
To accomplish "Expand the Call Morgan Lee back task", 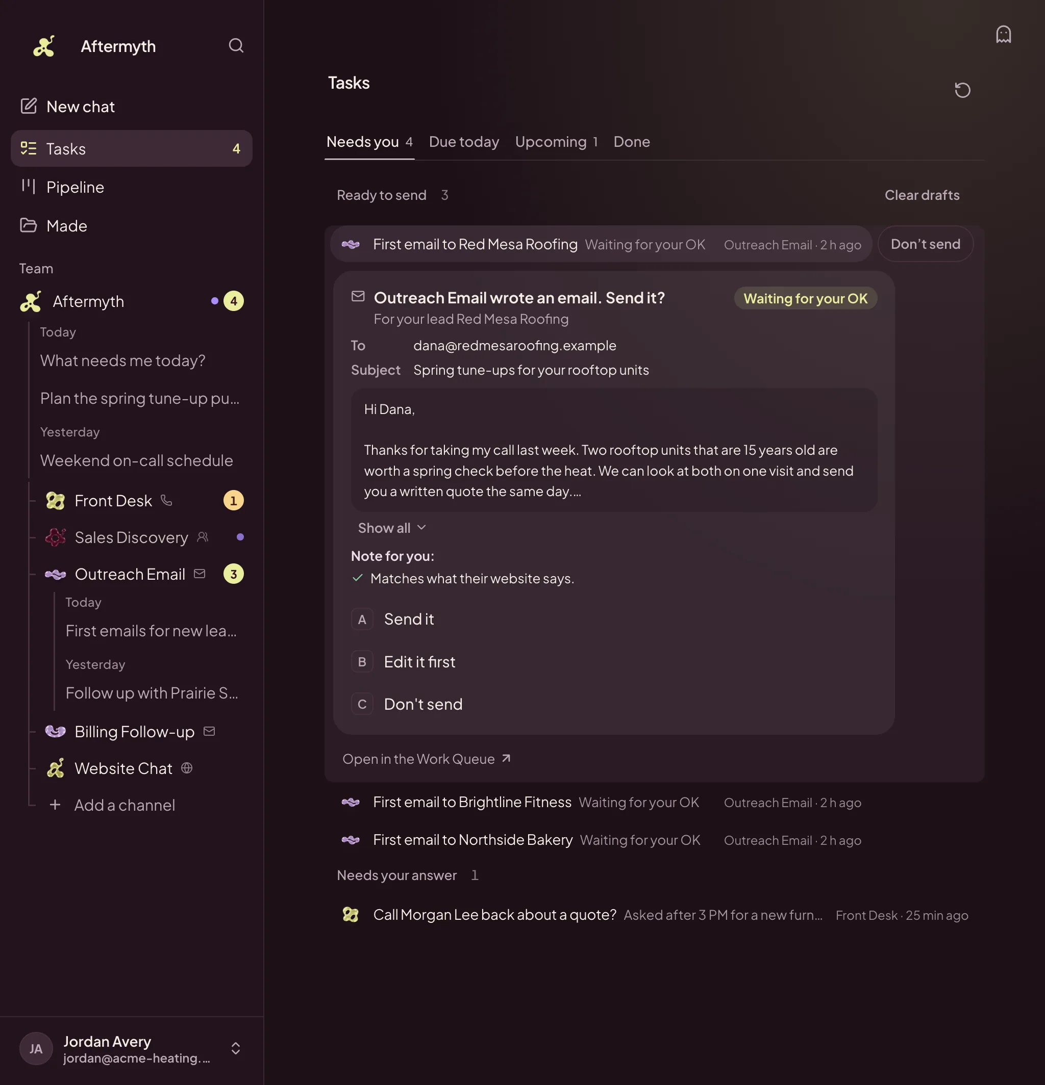I will tap(654, 915).
